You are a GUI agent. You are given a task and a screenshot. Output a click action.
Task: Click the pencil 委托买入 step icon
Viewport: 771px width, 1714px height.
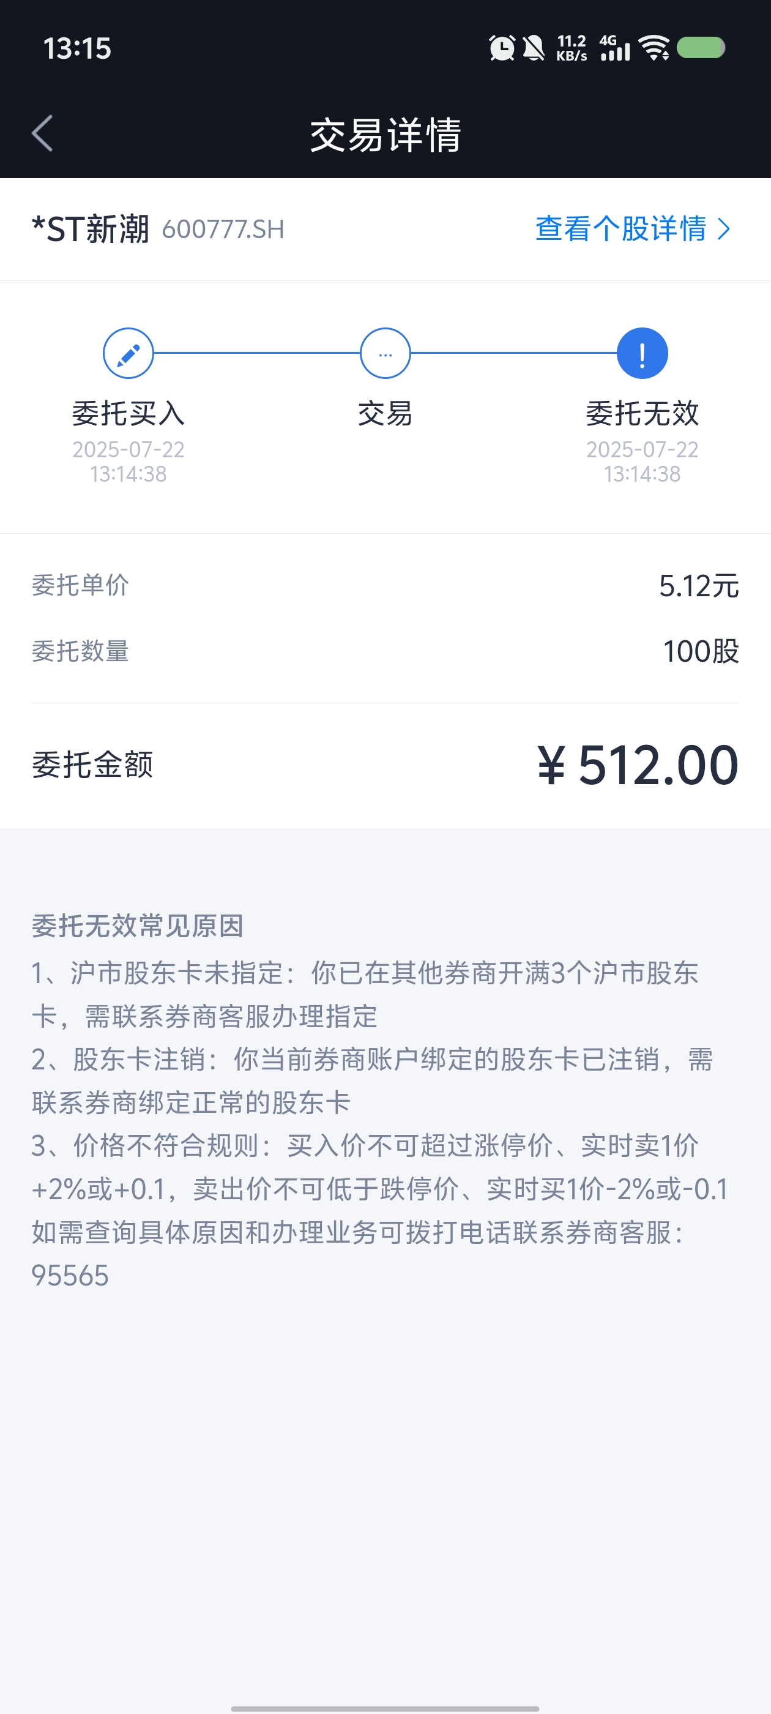pos(128,353)
